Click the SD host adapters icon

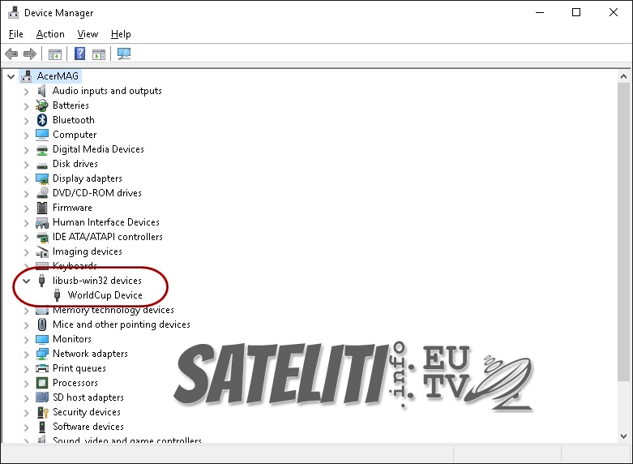click(x=42, y=397)
